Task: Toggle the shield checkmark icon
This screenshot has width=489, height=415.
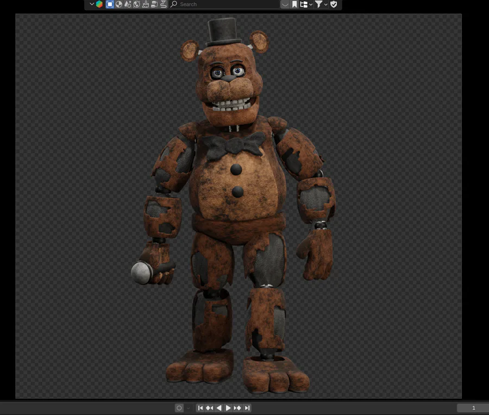Action: (x=334, y=4)
